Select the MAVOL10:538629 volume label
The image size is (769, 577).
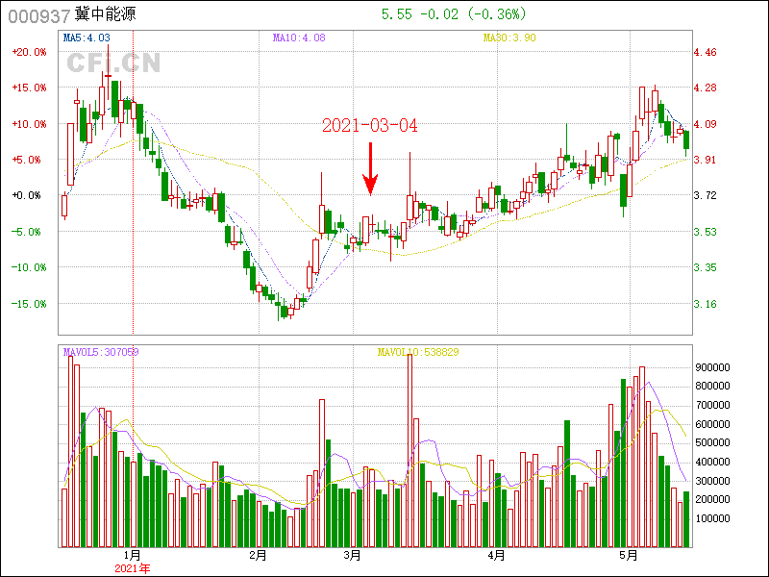click(417, 352)
